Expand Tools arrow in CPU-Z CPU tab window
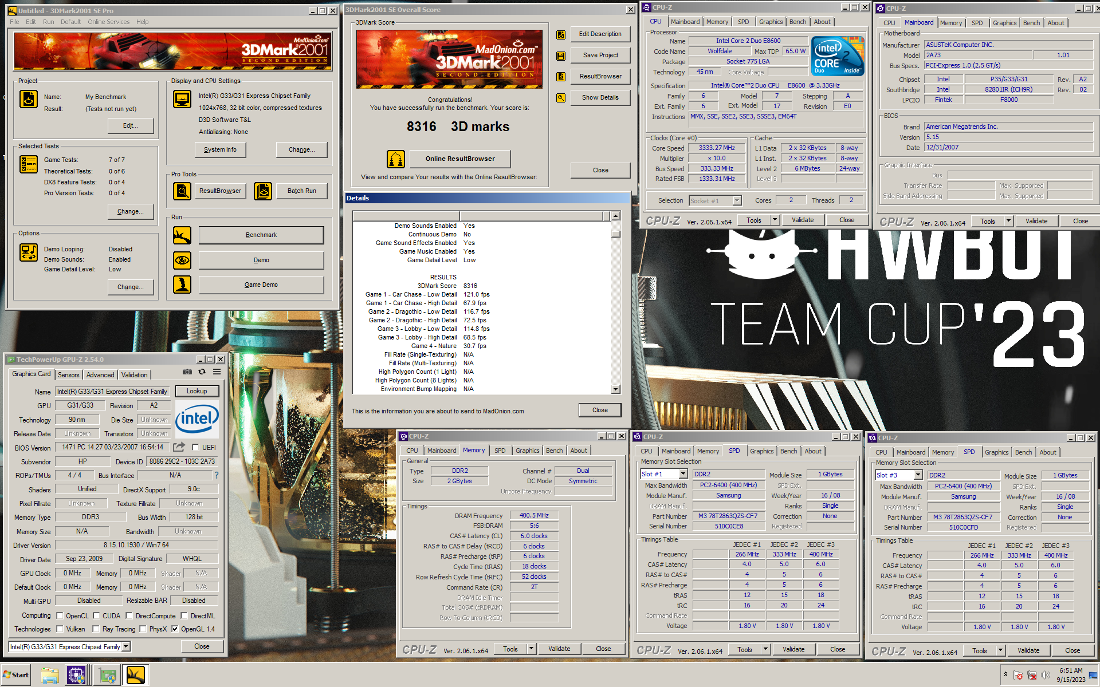 (775, 220)
